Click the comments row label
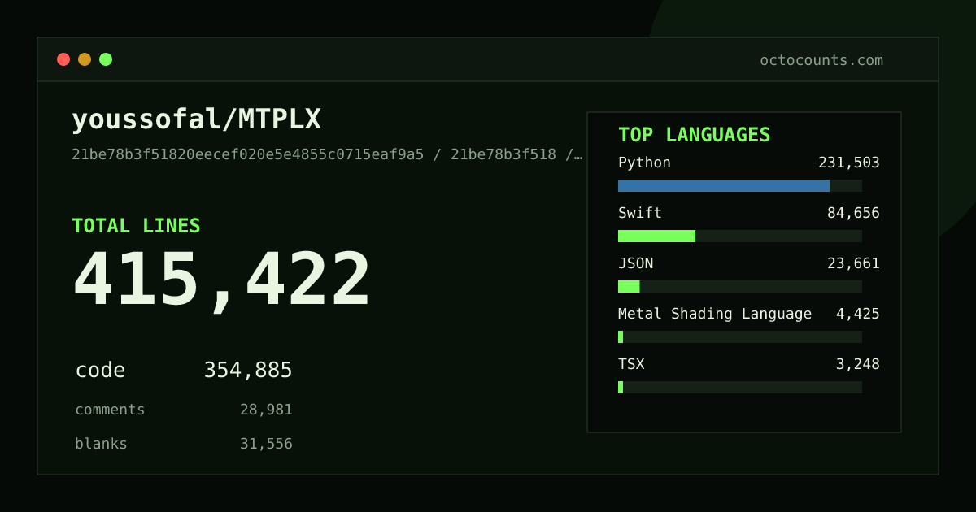The image size is (976, 512). click(x=110, y=410)
